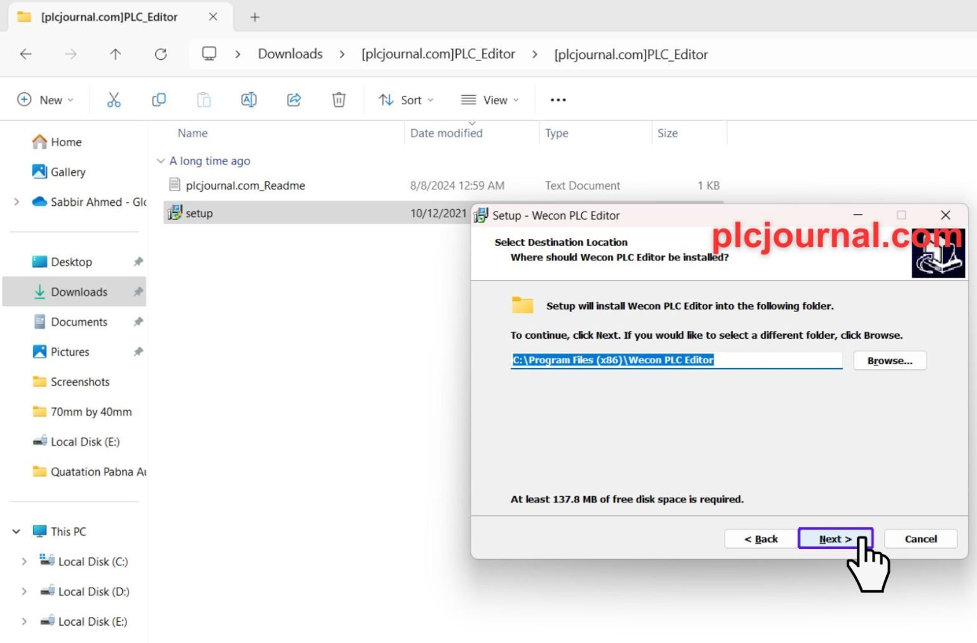The height and width of the screenshot is (643, 977).
Task: Navigate up one folder level
Action: point(115,54)
